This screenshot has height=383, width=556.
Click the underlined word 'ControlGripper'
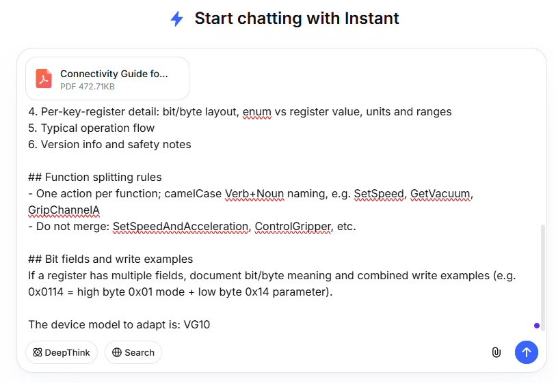293,227
